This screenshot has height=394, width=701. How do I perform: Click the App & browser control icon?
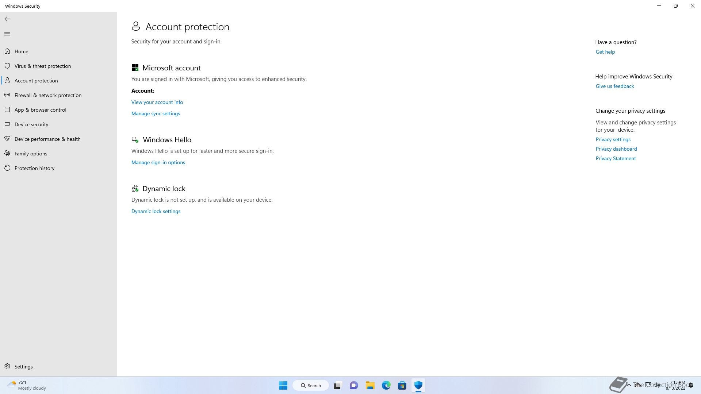[7, 110]
